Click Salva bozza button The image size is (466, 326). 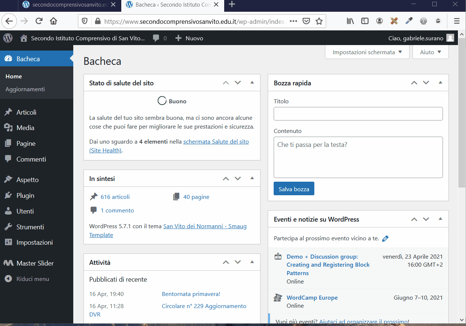294,189
